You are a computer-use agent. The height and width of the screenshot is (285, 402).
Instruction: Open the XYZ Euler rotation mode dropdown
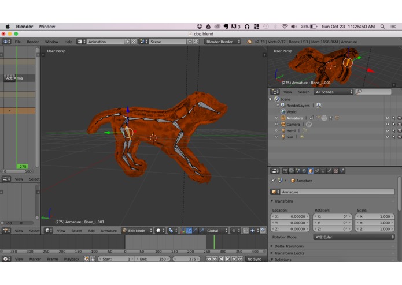pos(354,237)
